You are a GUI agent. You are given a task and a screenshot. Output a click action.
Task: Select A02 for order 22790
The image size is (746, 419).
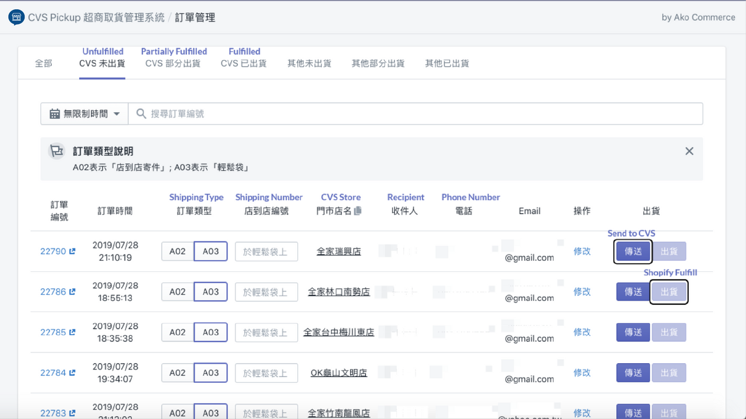[178, 251]
